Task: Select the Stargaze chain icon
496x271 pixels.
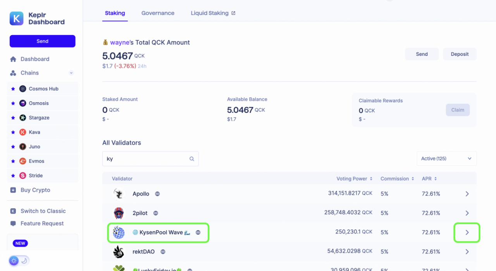Action: coord(23,118)
